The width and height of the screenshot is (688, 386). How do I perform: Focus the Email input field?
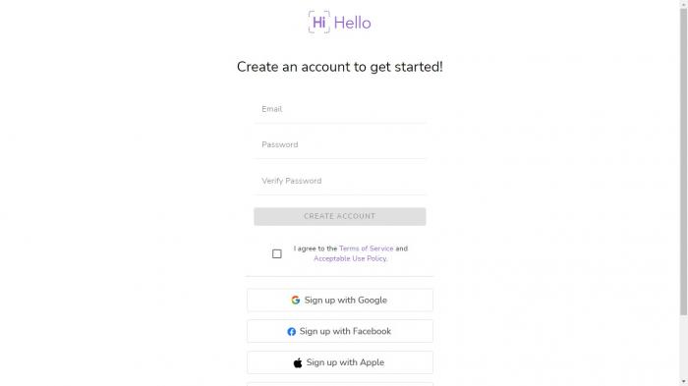point(340,110)
